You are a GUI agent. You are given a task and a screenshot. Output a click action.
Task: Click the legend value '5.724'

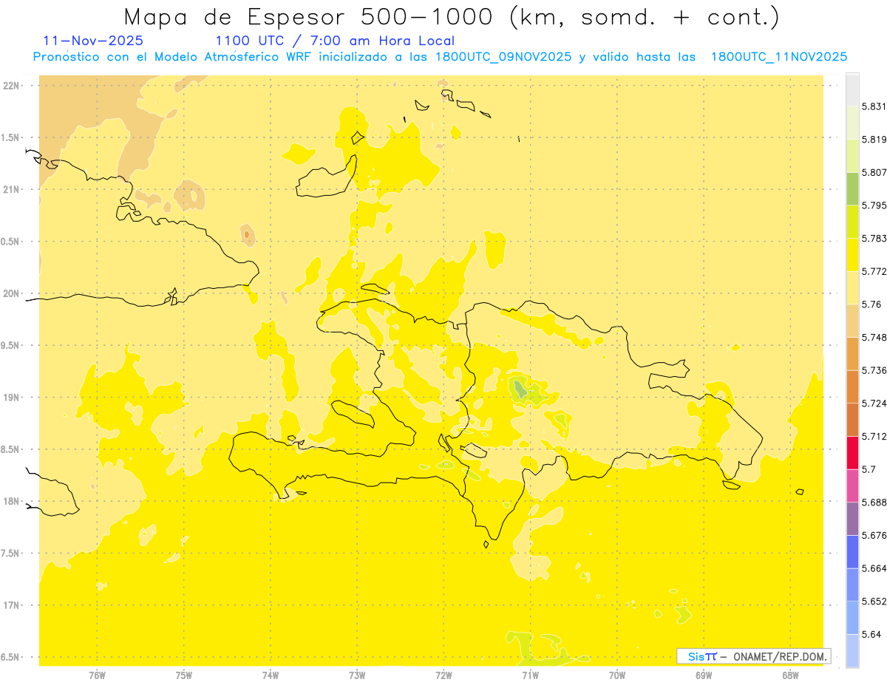pyautogui.click(x=874, y=403)
